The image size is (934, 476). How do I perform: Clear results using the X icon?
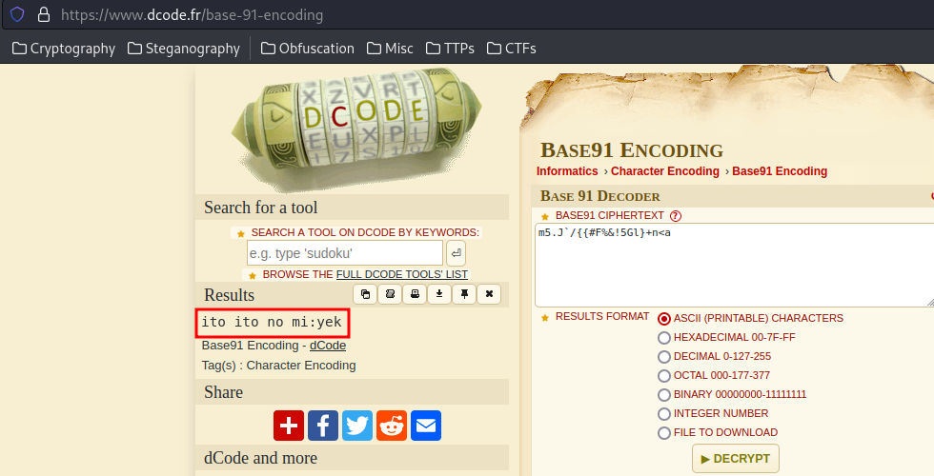(x=489, y=294)
